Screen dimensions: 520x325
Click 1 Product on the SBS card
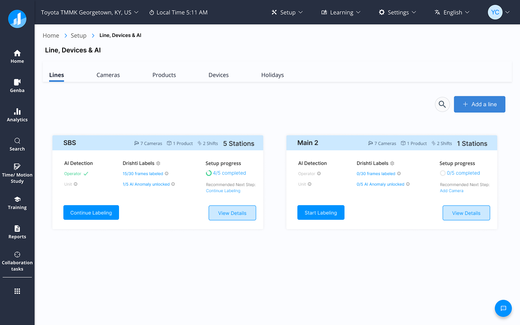(x=180, y=143)
